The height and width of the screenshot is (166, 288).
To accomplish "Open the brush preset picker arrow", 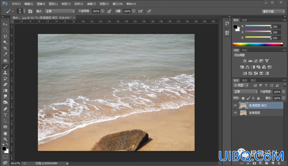I will (x=24, y=11).
